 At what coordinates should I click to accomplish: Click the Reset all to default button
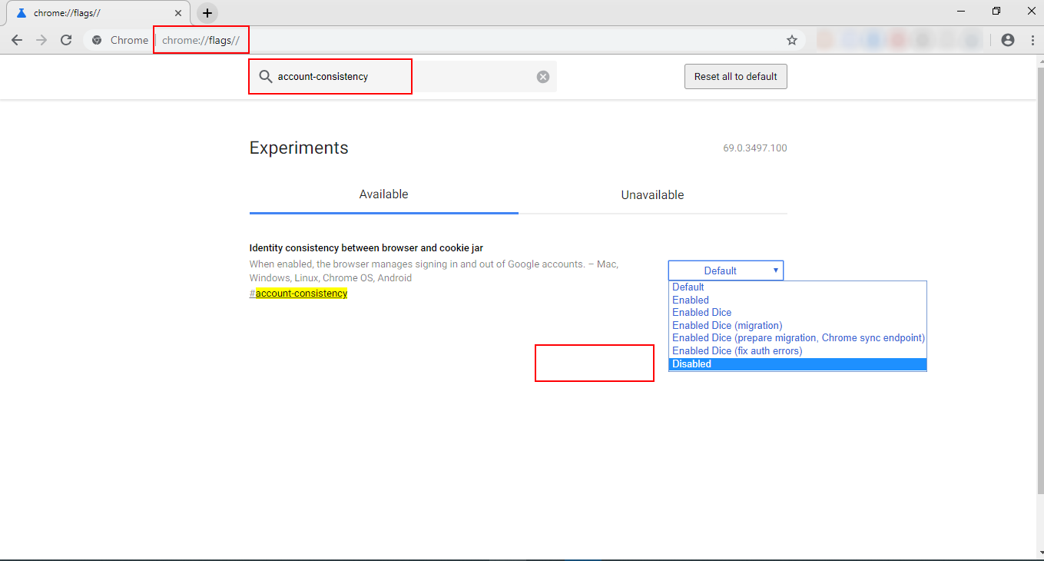tap(736, 77)
